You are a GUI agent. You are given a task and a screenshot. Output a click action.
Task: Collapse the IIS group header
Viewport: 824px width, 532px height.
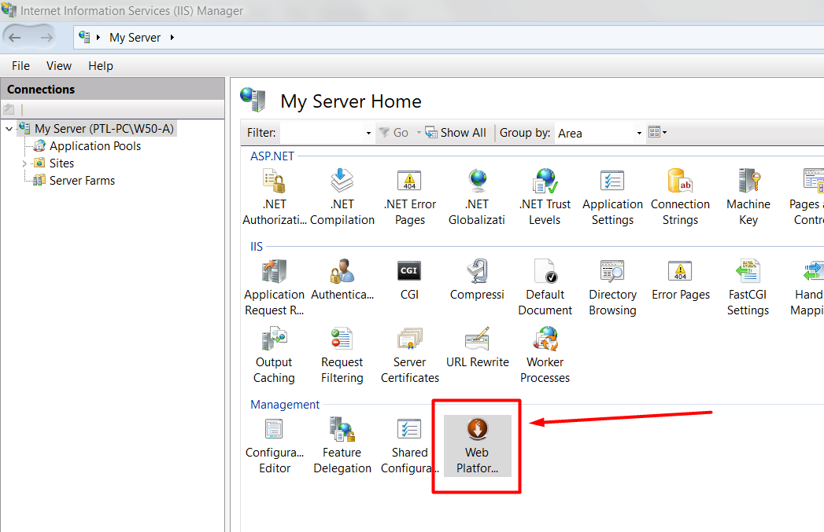point(257,247)
